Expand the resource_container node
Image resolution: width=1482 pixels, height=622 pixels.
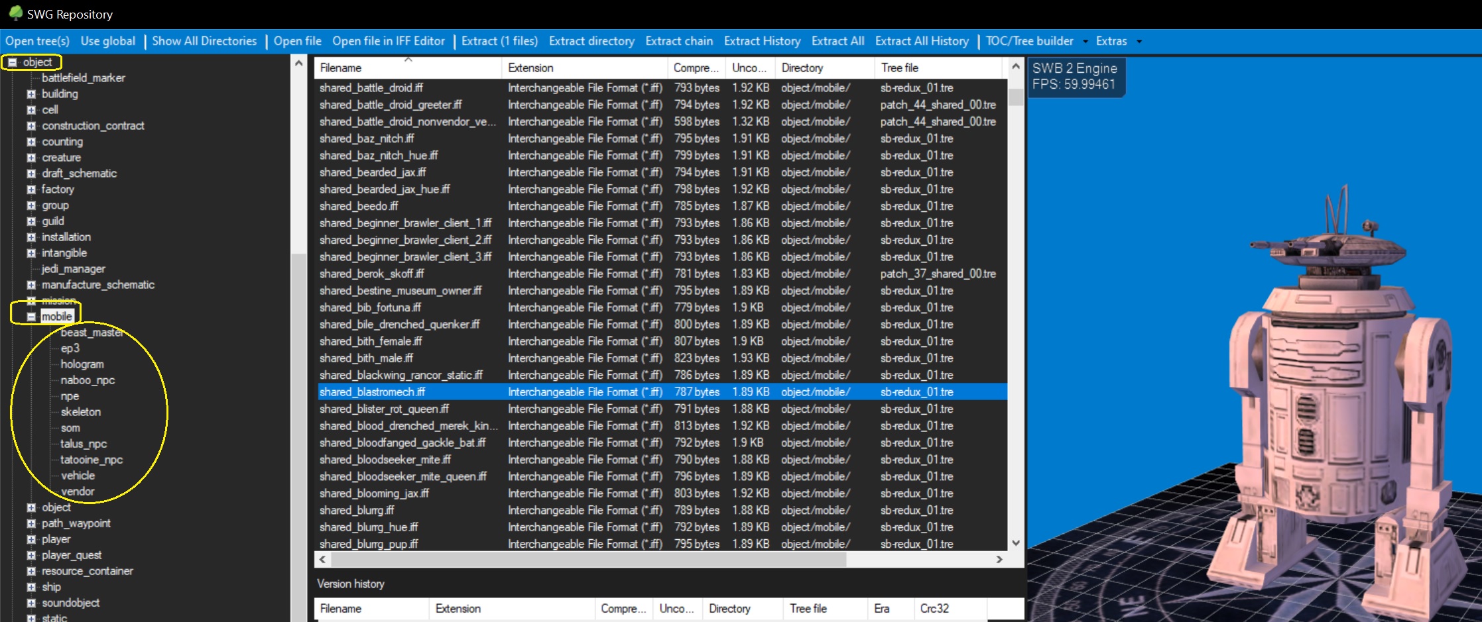tap(31, 571)
